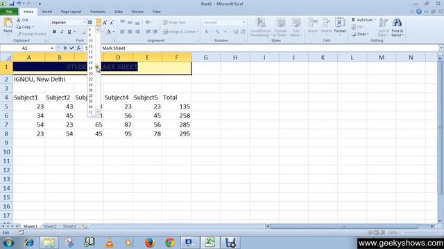Viewport: 444px width, 249px height.
Task: Choose font size 12 from list
Action: click(x=91, y=52)
